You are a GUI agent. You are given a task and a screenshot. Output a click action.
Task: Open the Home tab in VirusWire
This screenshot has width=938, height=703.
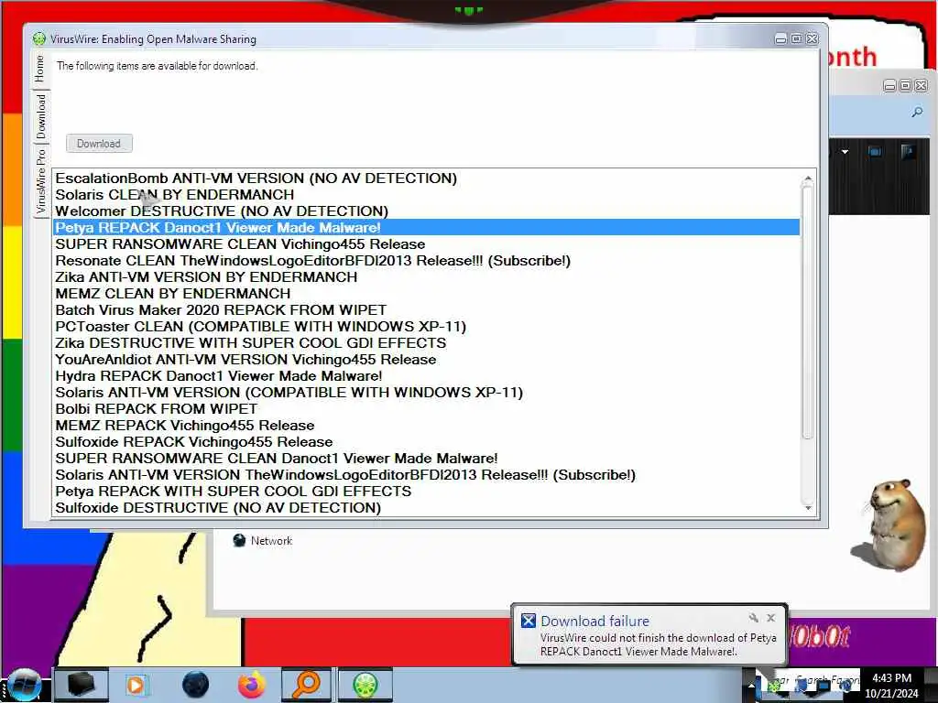39,68
